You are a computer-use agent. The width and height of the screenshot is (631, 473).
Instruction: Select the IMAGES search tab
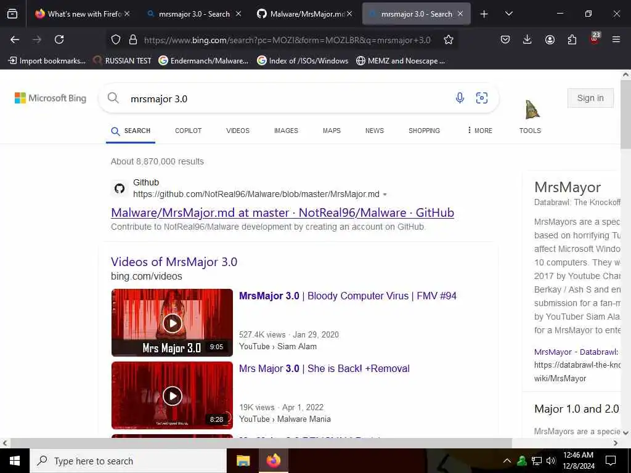coord(286,131)
